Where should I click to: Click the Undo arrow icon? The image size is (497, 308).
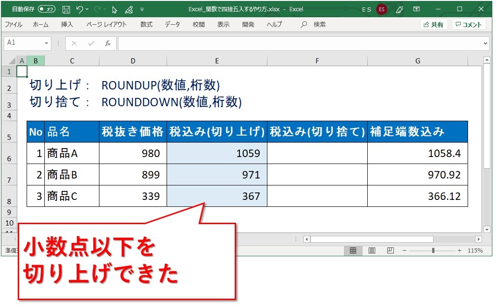[80, 9]
